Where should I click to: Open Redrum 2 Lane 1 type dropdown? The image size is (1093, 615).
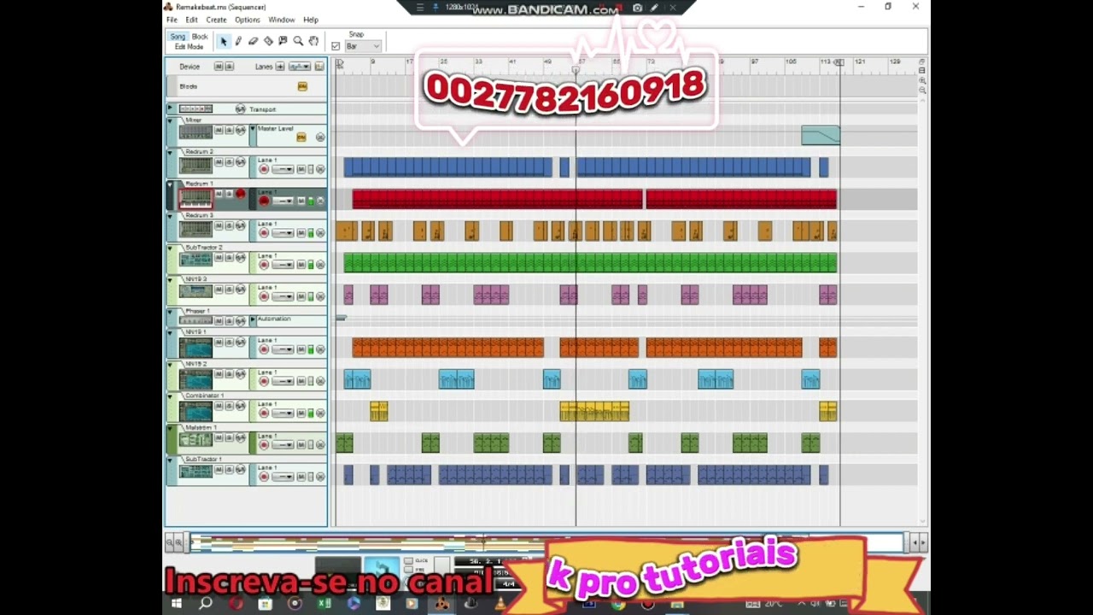click(283, 169)
